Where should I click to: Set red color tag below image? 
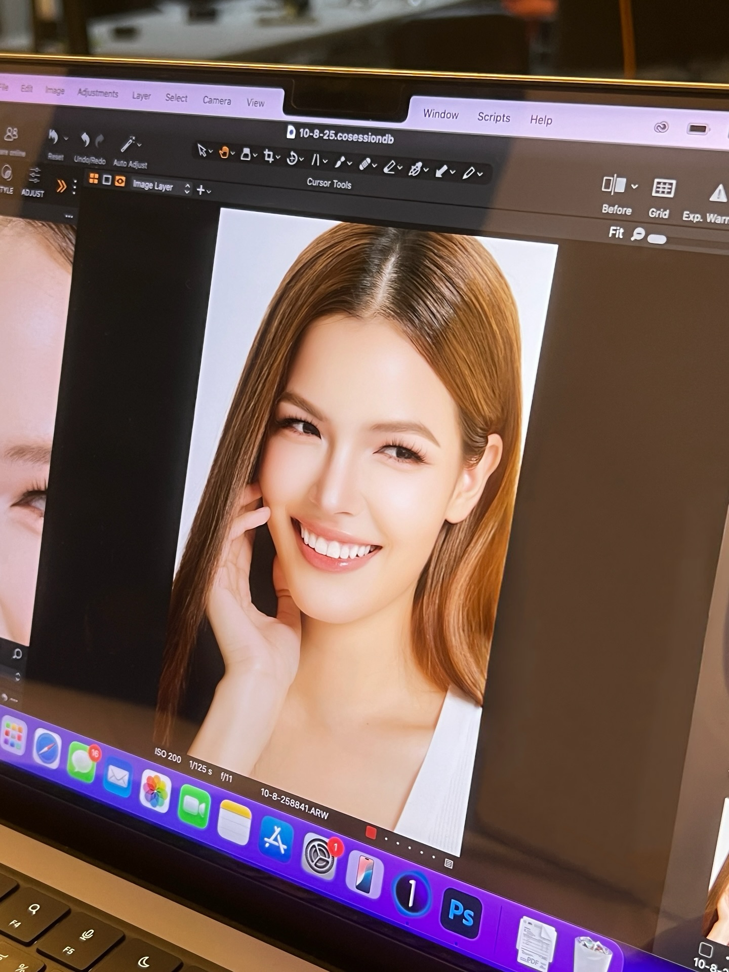tap(371, 833)
